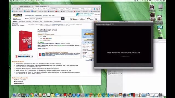Viewport: 175px width, 98px height.
Task: Expand the Your Account dropdown
Action: tap(74, 19)
